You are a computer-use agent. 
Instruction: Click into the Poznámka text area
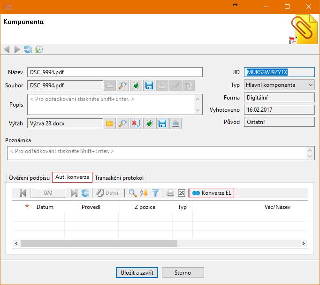pyautogui.click(x=157, y=153)
